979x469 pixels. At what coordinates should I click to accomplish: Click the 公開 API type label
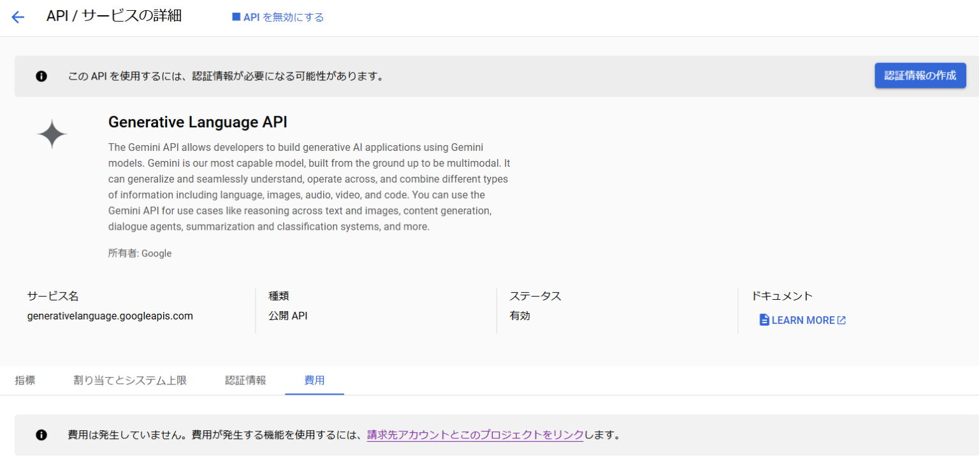(287, 315)
